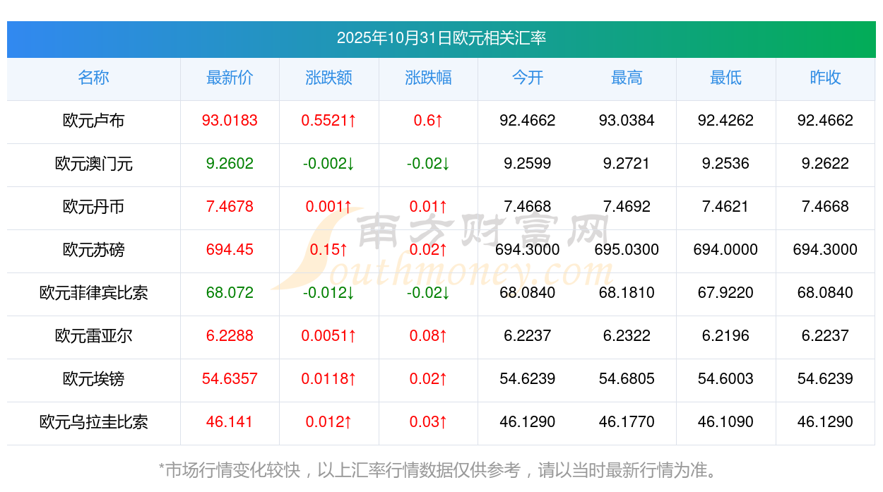Click change amount 0.012↑
883x492 pixels.
[x=329, y=422]
